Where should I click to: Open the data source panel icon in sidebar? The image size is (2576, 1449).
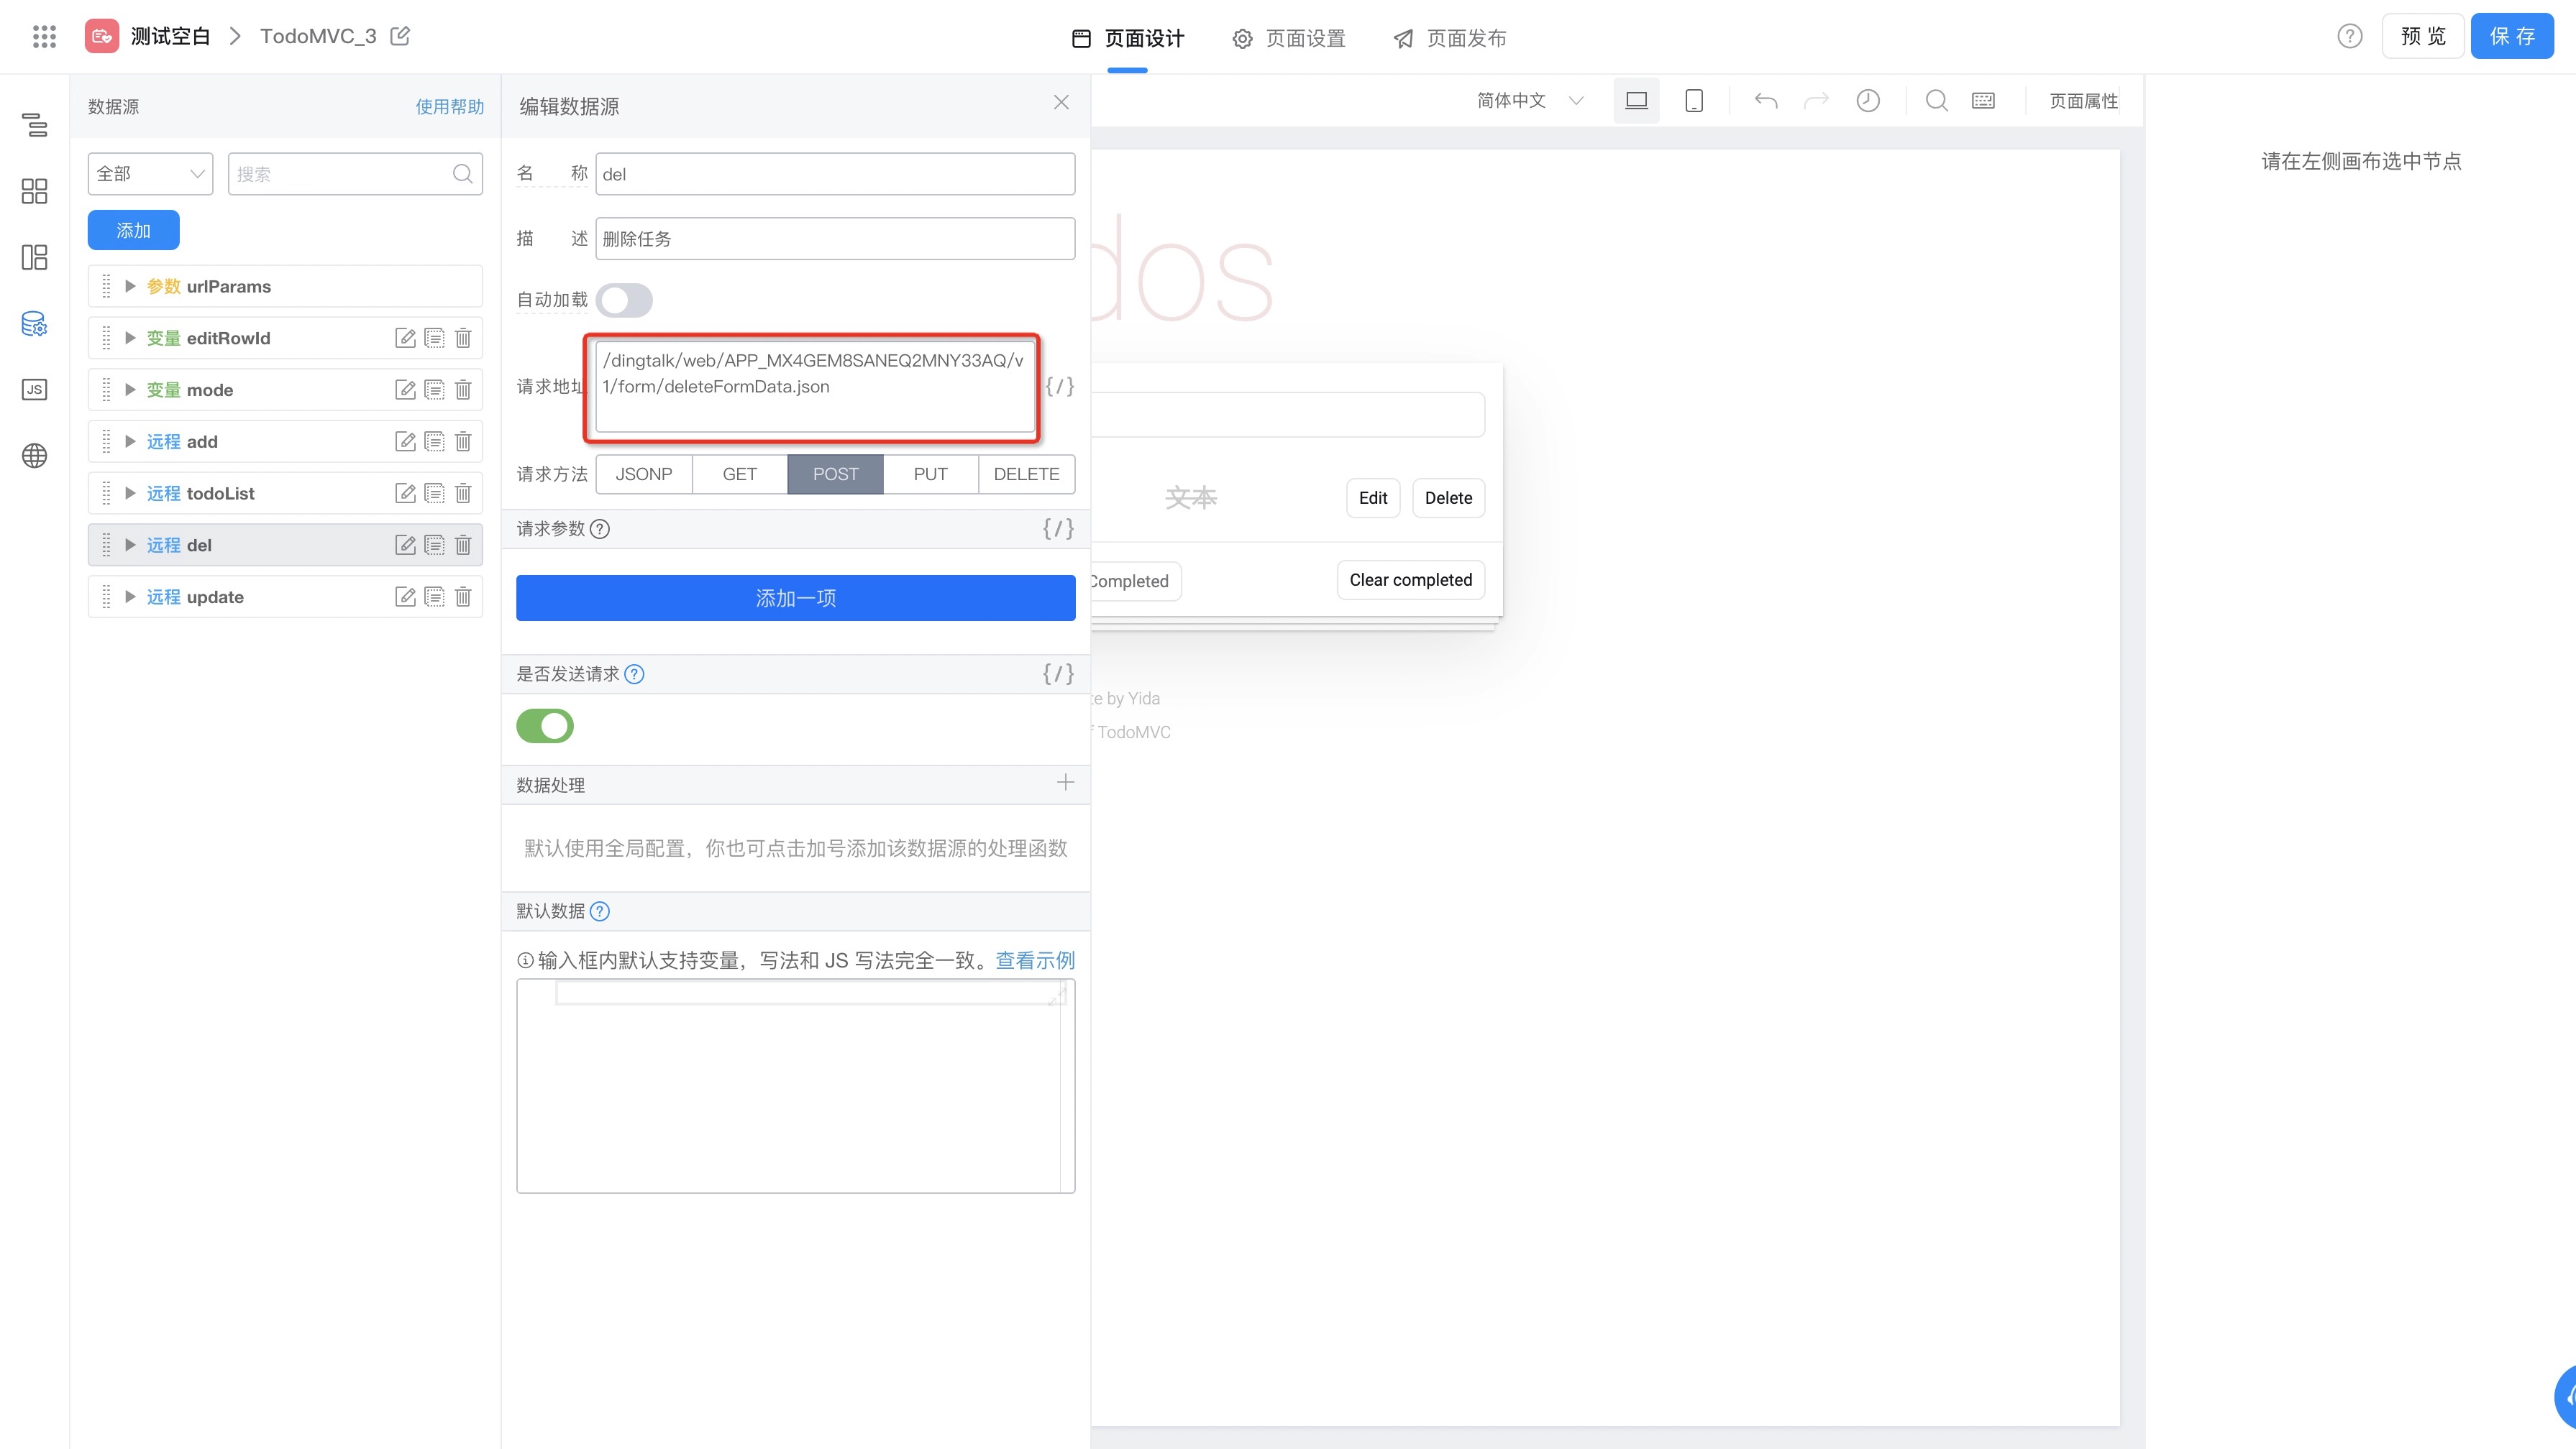coord(34,323)
